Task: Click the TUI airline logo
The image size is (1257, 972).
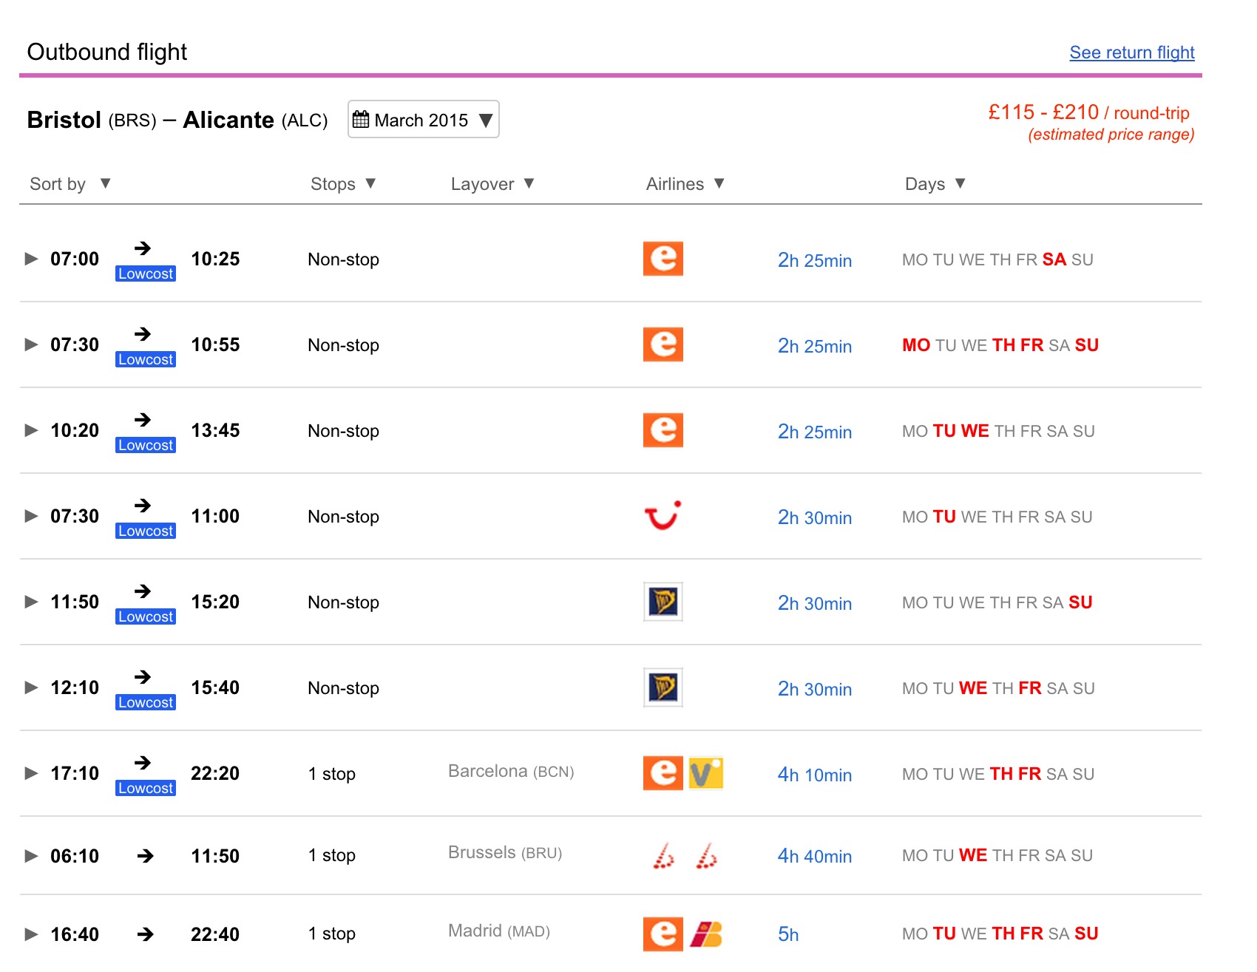Action: 663,516
